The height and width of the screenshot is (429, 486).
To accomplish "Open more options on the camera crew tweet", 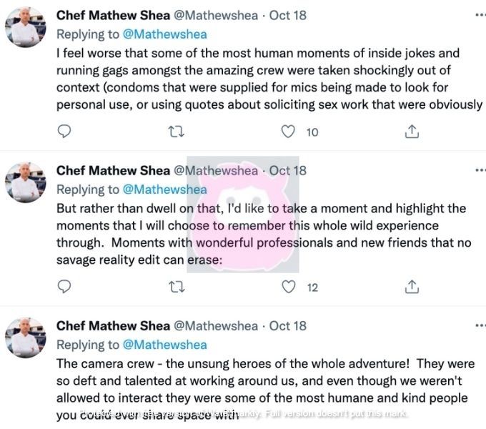I will coord(480,325).
